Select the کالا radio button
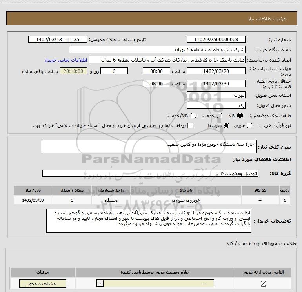302x292 pixels. [240, 116]
